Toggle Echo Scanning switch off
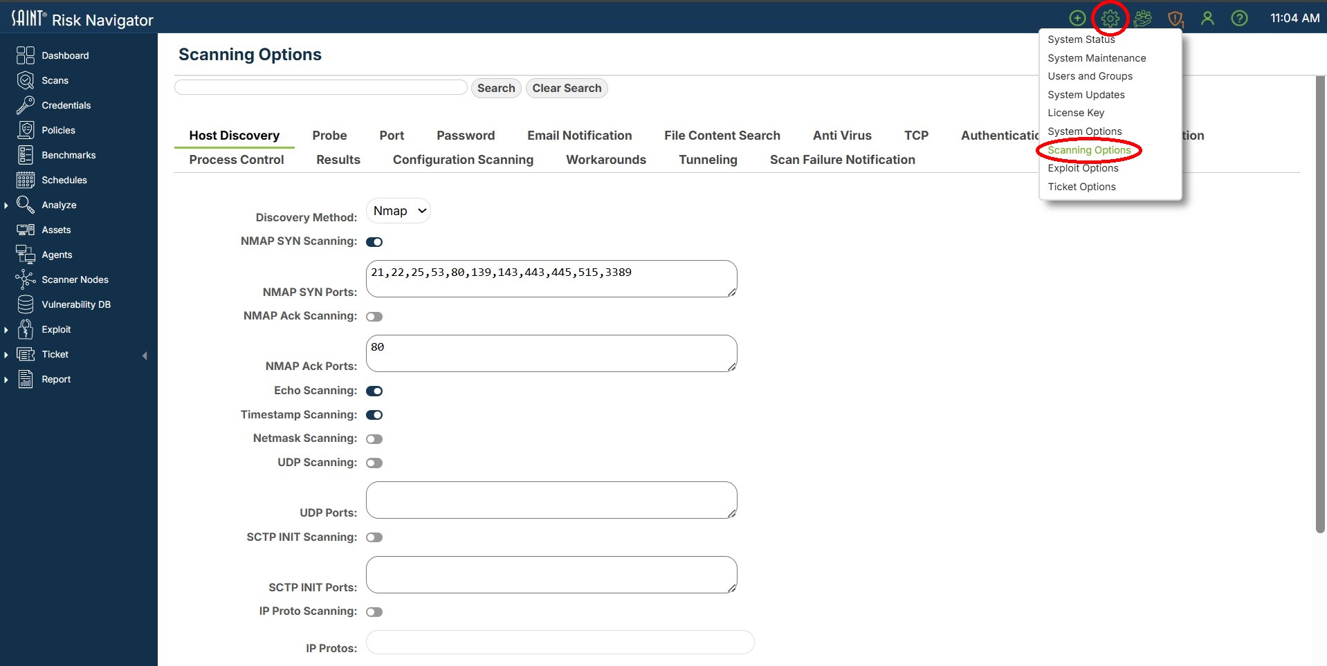This screenshot has height=666, width=1327. pos(374,391)
